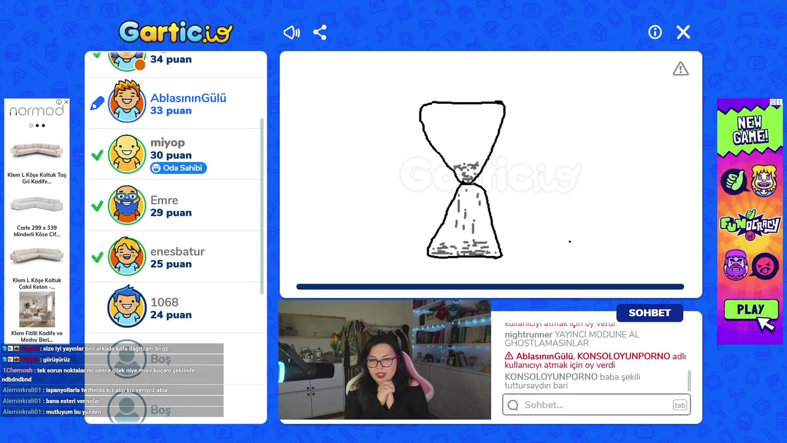Click the 1068 player avatar
Image resolution: width=787 pixels, height=443 pixels.
pyautogui.click(x=127, y=307)
